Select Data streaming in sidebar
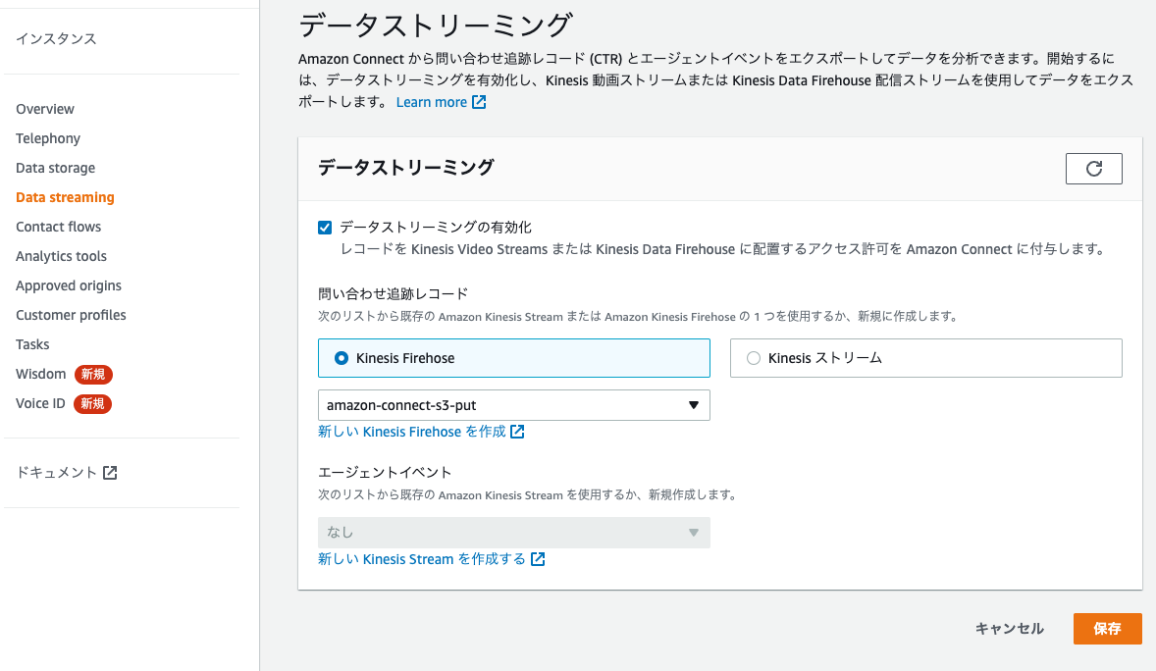This screenshot has height=671, width=1156. tap(65, 197)
